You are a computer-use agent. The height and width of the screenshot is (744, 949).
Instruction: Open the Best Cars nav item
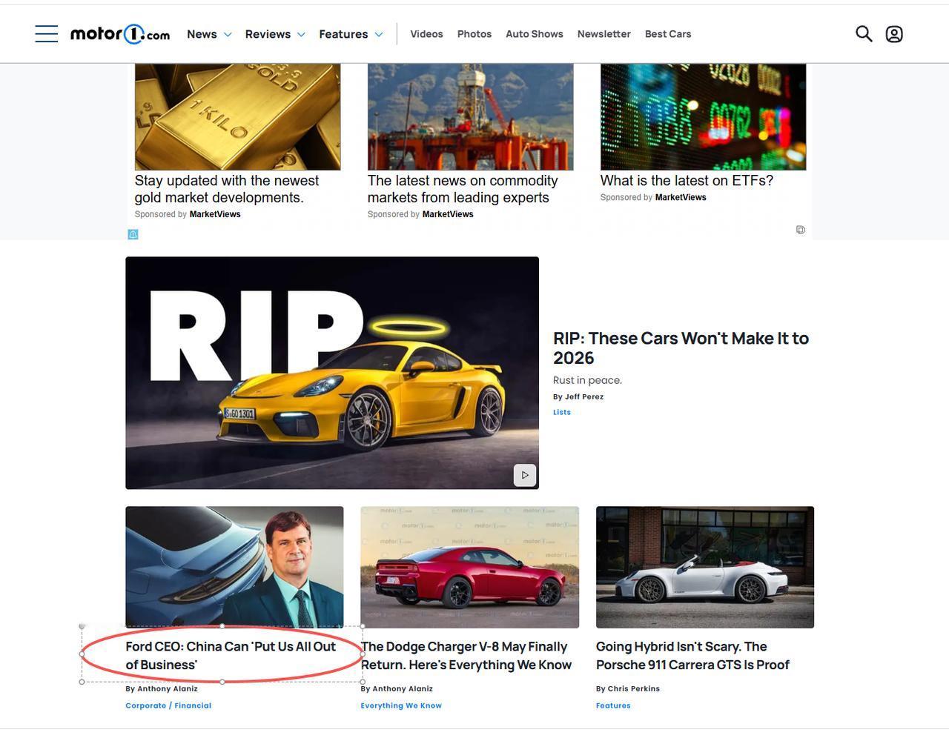668,34
